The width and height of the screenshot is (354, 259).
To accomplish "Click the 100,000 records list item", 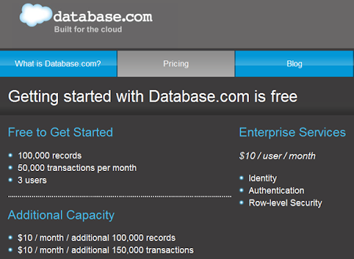I will [x=50, y=156].
